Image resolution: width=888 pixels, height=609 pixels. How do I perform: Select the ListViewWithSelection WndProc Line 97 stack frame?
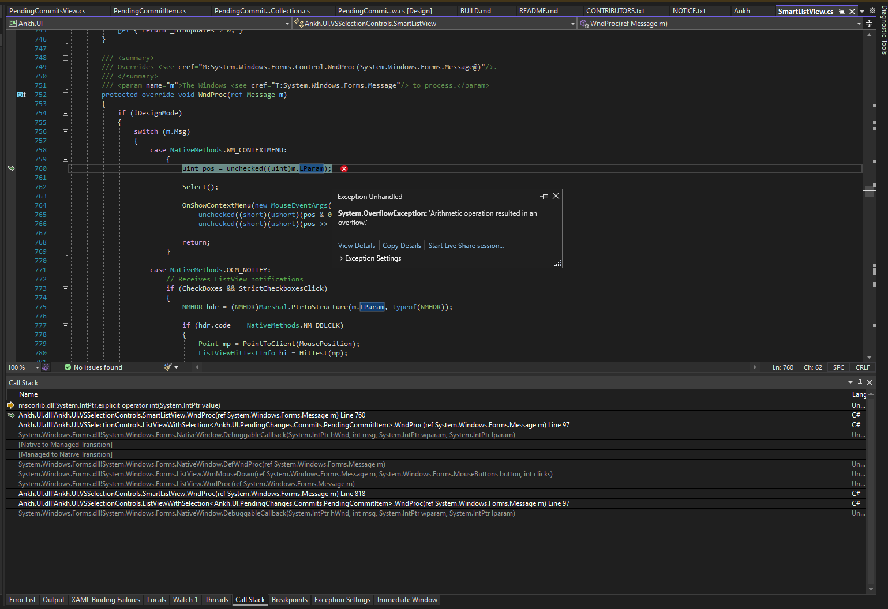coord(294,424)
